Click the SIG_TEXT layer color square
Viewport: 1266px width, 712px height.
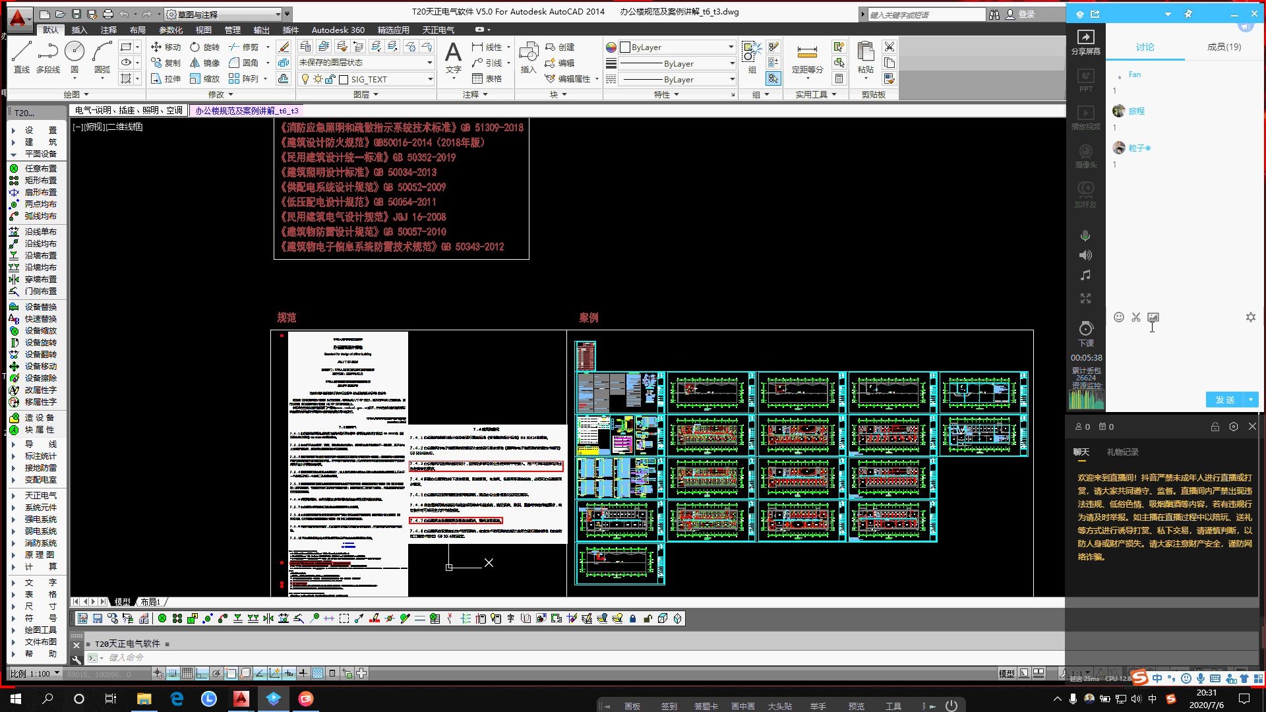coord(343,79)
